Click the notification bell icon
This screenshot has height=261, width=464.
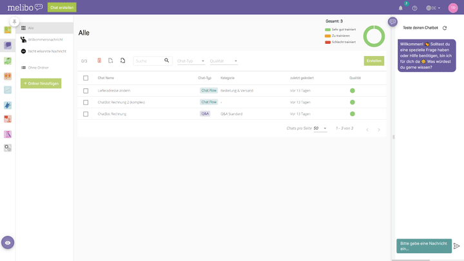coord(400,8)
